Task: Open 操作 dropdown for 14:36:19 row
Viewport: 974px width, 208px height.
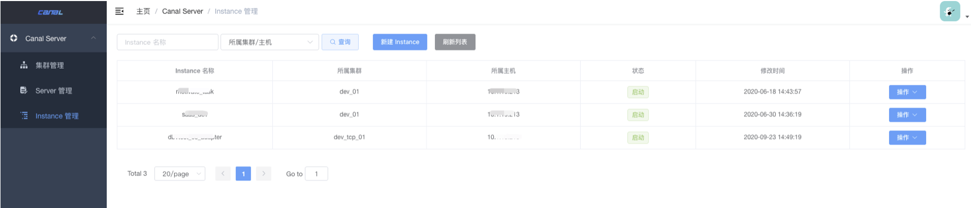Action: point(907,115)
